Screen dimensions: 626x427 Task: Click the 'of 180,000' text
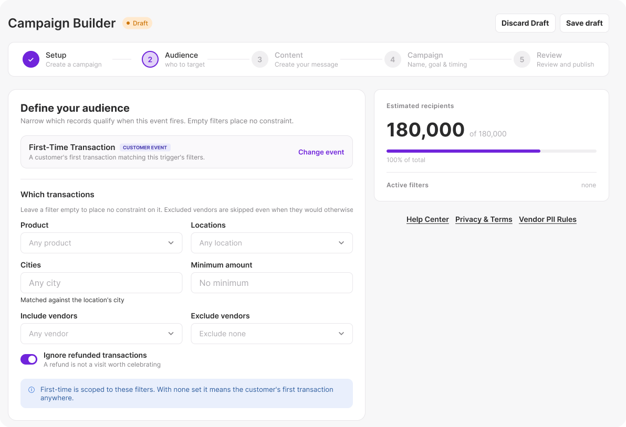tap(488, 134)
